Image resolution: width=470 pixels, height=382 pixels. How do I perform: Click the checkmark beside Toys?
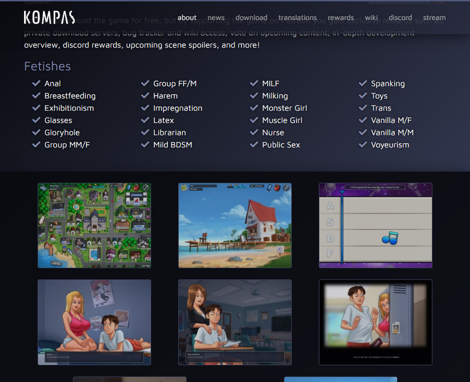[363, 95]
